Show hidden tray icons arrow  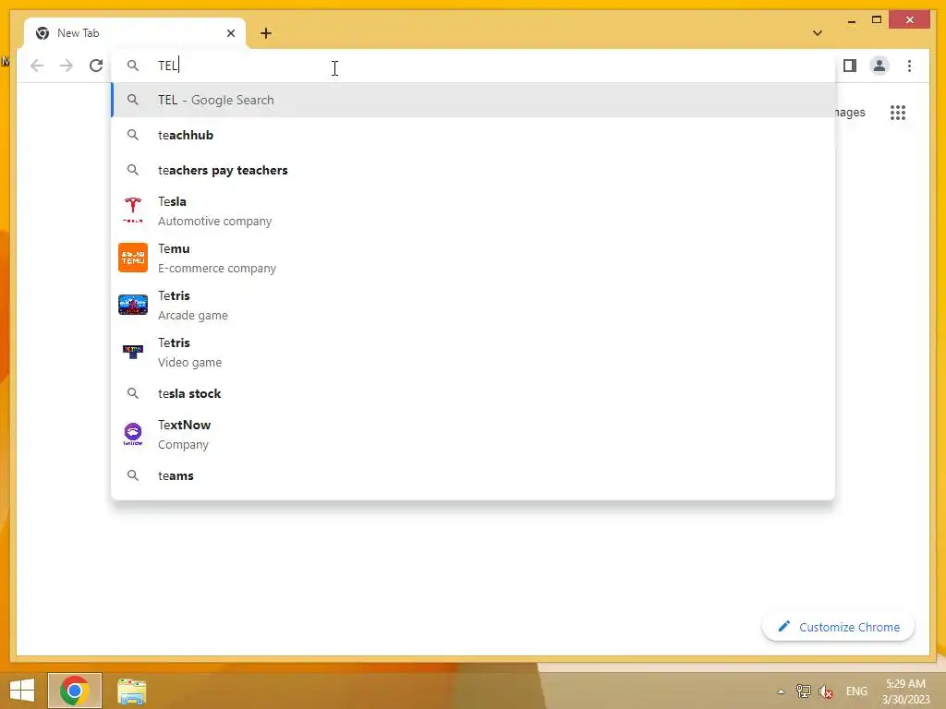(x=781, y=691)
